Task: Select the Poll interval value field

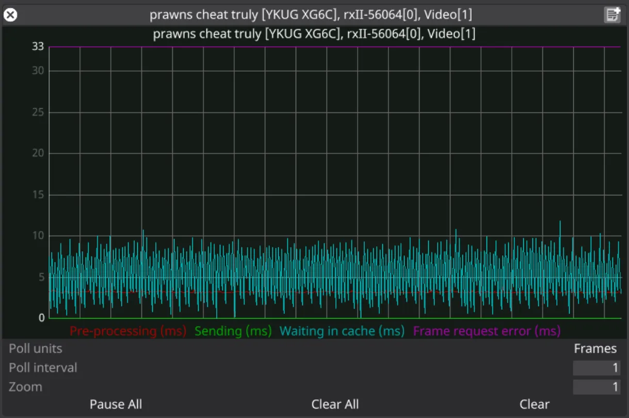Action: (x=596, y=367)
